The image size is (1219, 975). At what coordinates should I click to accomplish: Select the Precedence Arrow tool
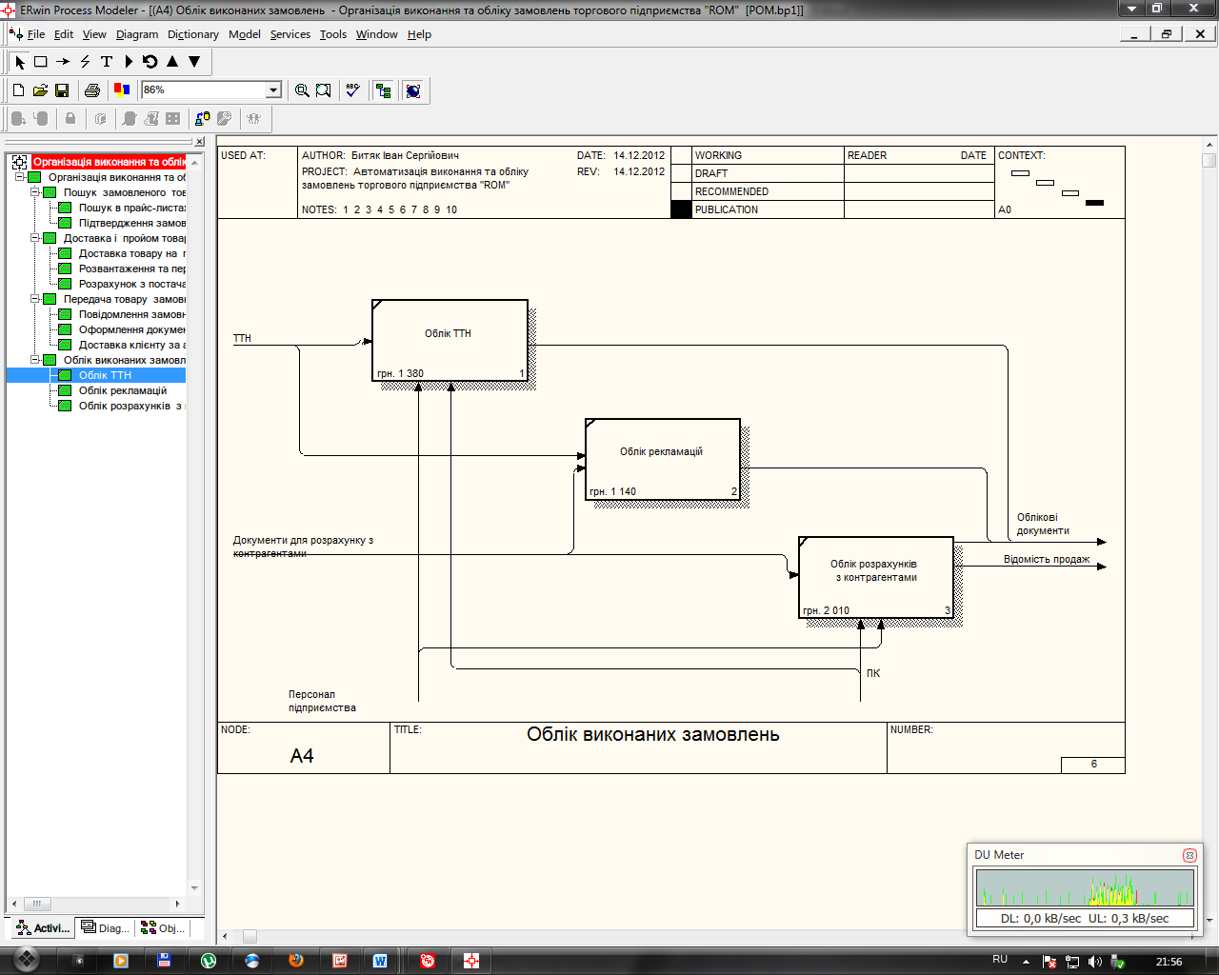click(x=63, y=62)
